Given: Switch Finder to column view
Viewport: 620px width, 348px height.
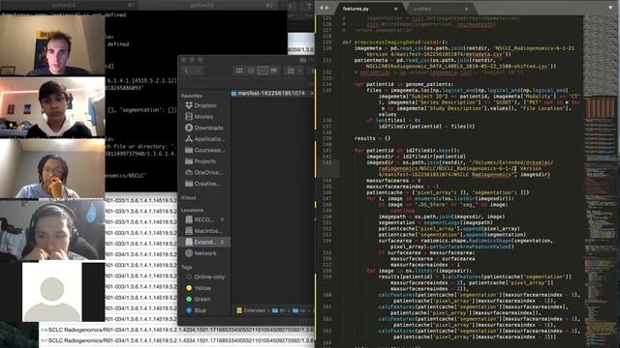Looking at the screenshot, I should tap(263, 71).
